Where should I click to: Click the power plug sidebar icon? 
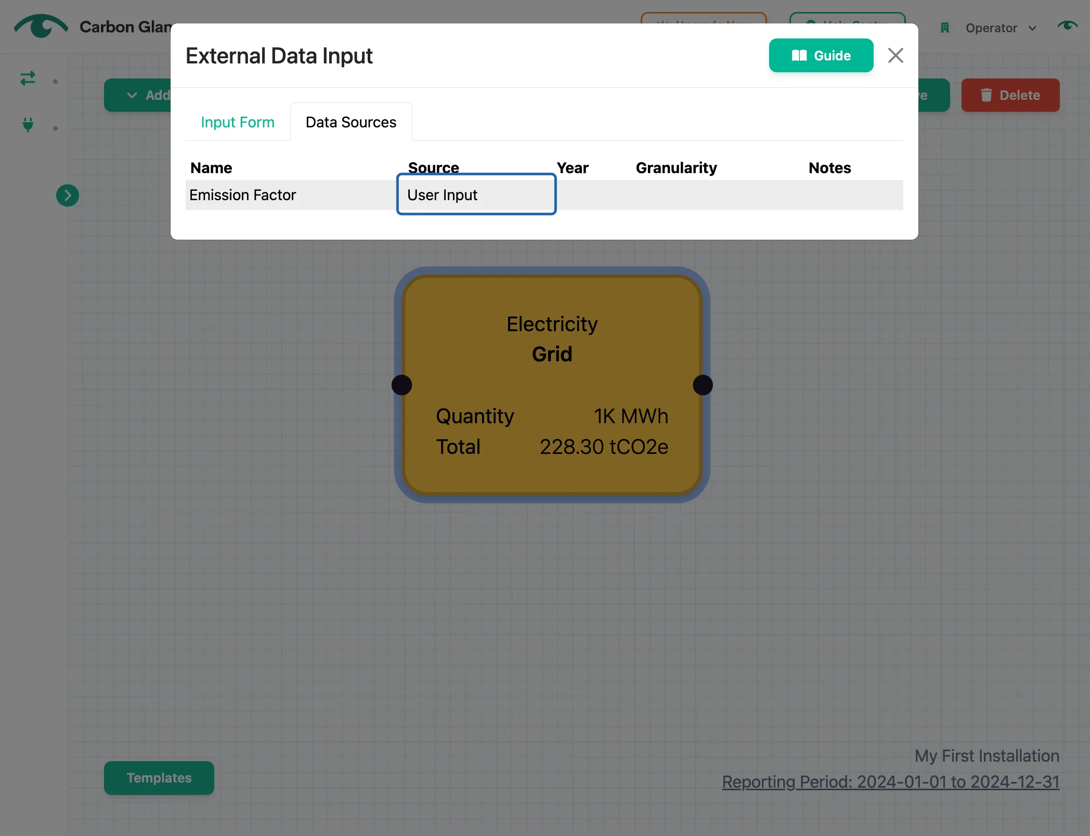pyautogui.click(x=28, y=125)
